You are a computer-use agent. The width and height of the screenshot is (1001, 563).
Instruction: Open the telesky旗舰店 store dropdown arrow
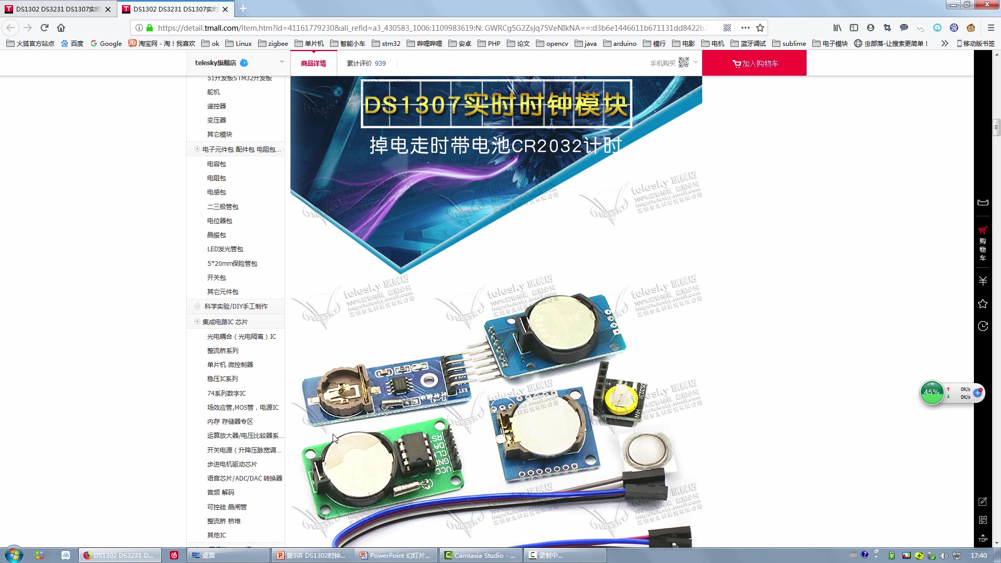click(282, 62)
